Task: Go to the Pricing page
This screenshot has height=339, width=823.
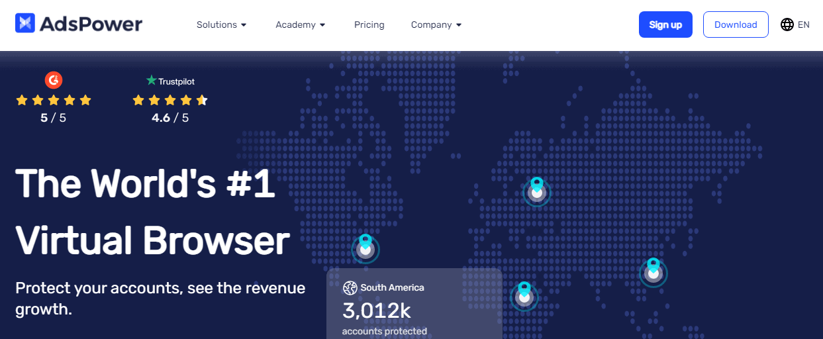Action: click(x=369, y=24)
